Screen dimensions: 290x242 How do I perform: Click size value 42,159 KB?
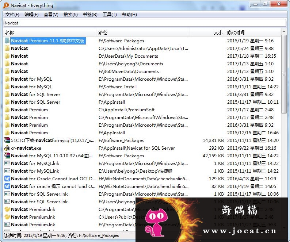pyautogui.click(x=213, y=155)
